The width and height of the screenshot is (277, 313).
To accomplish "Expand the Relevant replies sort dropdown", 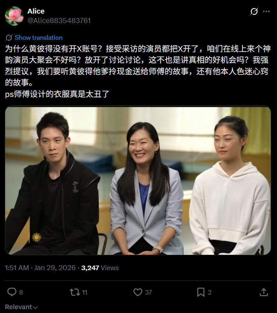I will [21, 307].
